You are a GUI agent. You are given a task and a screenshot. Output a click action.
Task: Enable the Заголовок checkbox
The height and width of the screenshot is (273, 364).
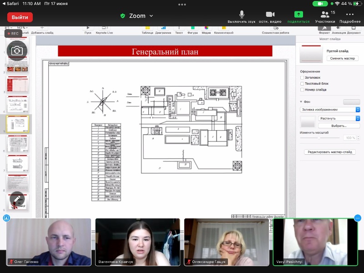(x=303, y=78)
